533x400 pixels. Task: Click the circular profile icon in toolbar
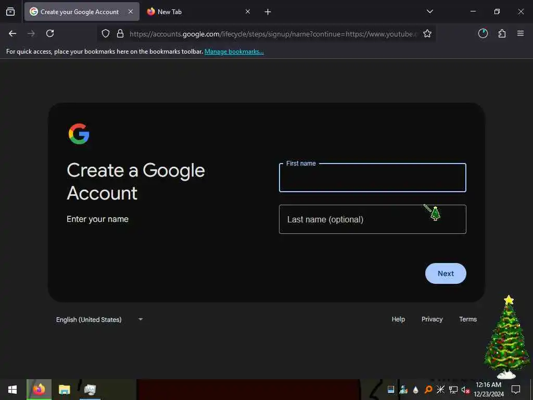point(483,33)
